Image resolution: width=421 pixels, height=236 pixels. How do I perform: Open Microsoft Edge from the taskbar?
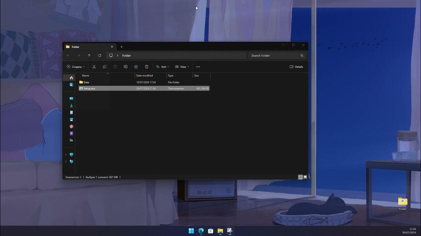pos(201,231)
